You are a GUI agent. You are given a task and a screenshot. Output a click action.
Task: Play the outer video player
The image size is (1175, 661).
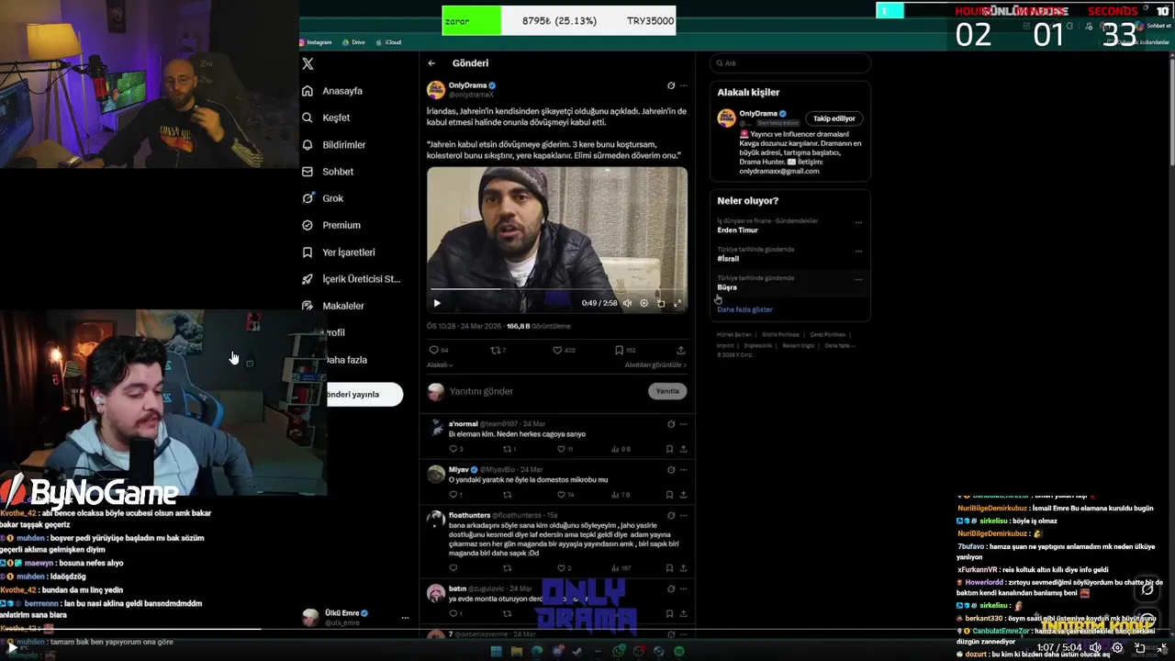pos(12,648)
